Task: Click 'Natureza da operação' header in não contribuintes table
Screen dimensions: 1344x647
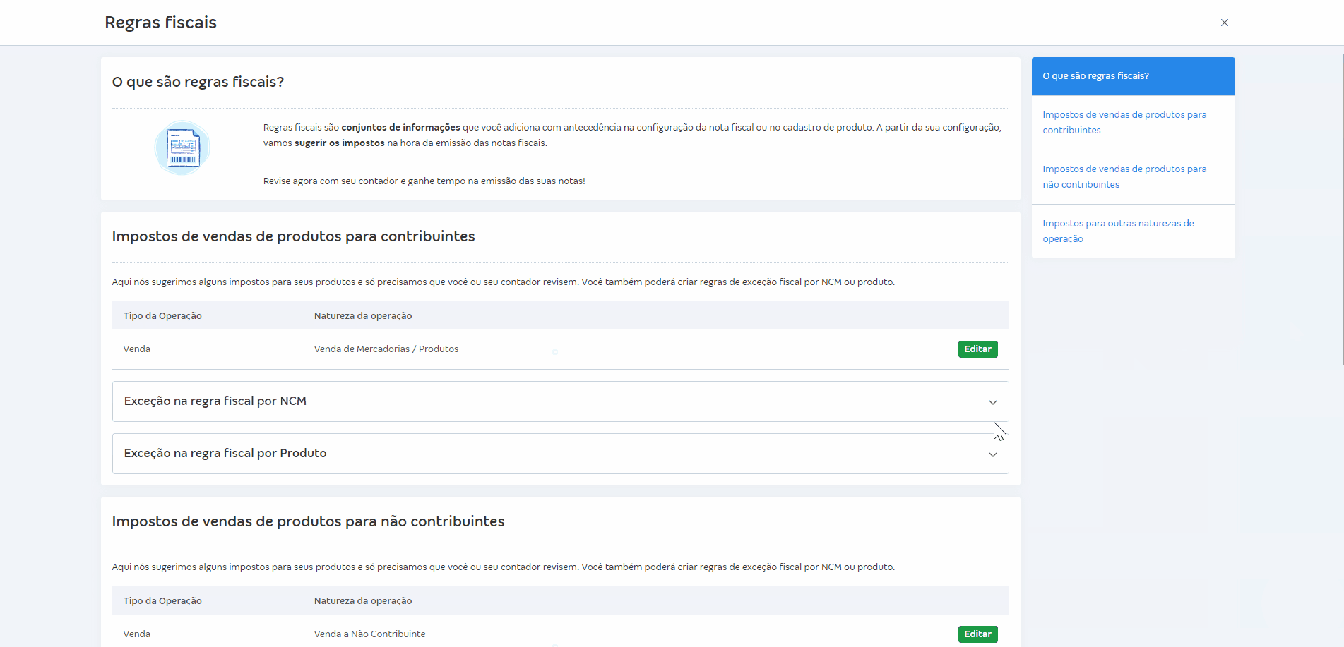Action: click(x=362, y=601)
